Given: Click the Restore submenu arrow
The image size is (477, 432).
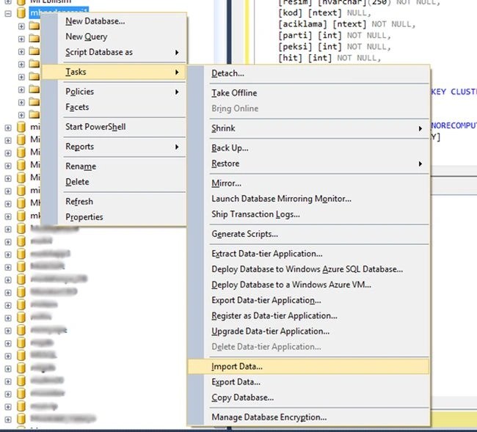Looking at the screenshot, I should point(420,164).
